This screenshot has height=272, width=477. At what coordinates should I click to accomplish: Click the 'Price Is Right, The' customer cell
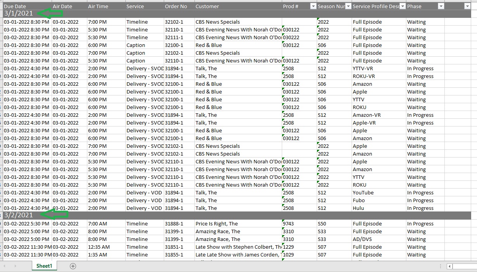(x=238, y=223)
